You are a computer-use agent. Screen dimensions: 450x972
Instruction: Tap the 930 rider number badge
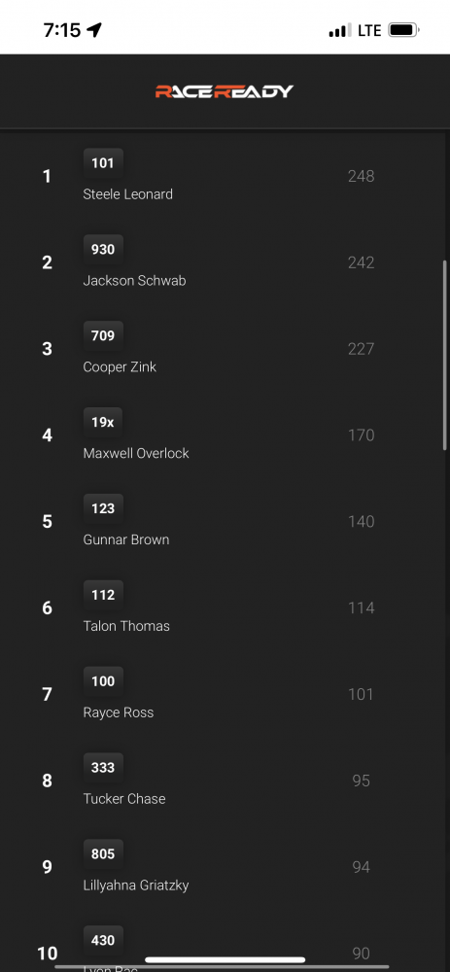point(103,249)
